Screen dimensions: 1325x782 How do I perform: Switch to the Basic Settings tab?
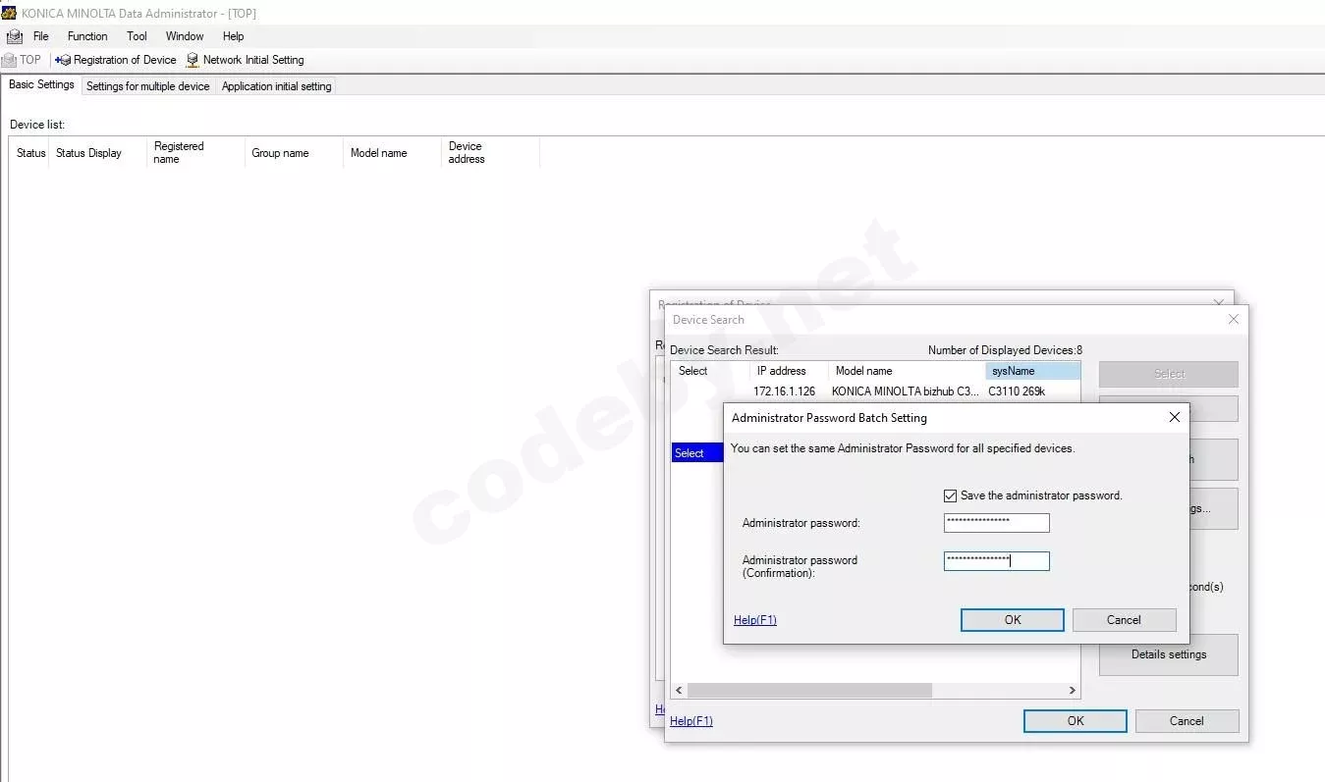click(x=41, y=84)
